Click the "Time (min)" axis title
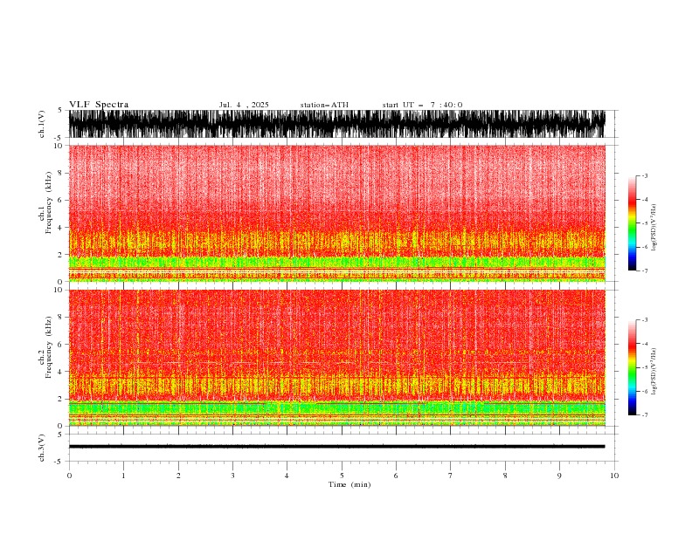This screenshot has height=534, width=692. 349,484
